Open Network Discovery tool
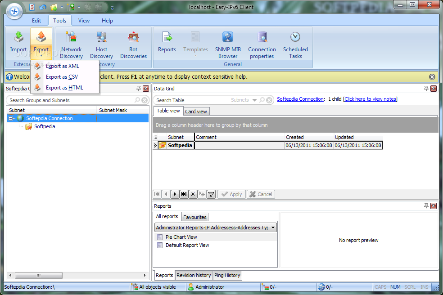 pyautogui.click(x=71, y=45)
